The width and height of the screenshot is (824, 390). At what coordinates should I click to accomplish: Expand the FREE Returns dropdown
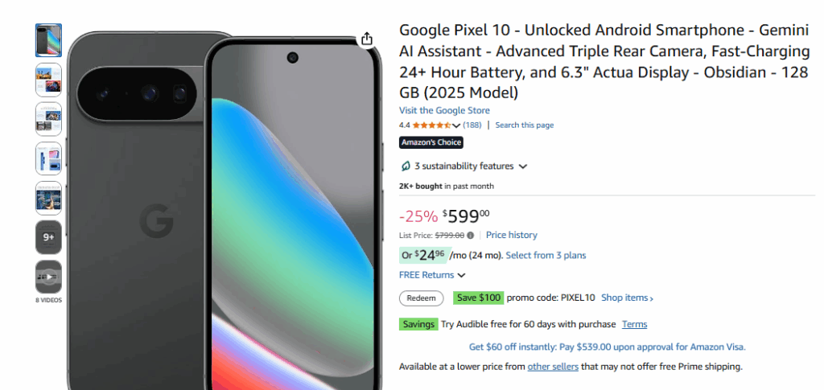(x=432, y=275)
